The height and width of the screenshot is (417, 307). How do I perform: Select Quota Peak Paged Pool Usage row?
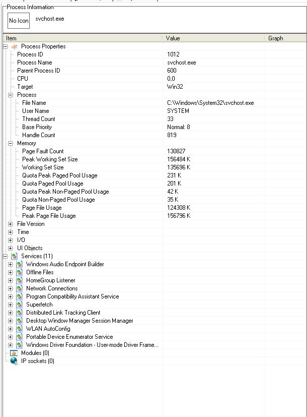155,175
